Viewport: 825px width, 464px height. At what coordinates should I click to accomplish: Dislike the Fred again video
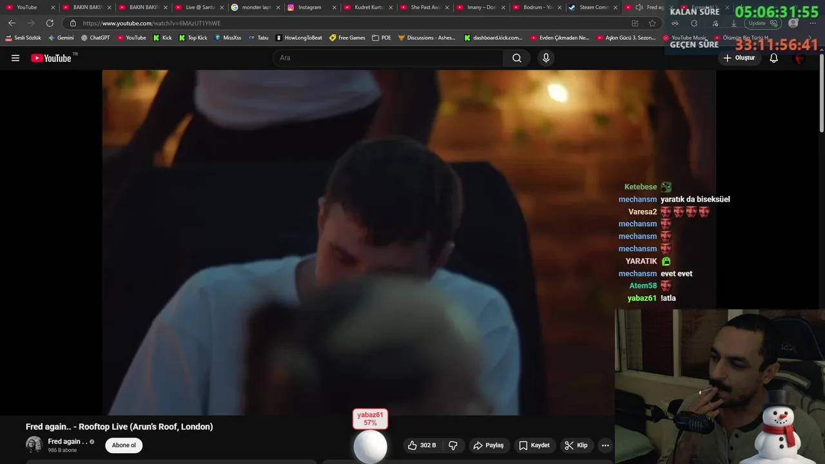tap(453, 445)
